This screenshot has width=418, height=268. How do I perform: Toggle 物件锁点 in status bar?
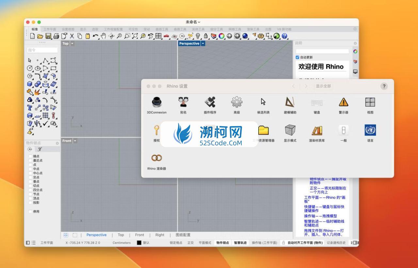[x=222, y=243]
